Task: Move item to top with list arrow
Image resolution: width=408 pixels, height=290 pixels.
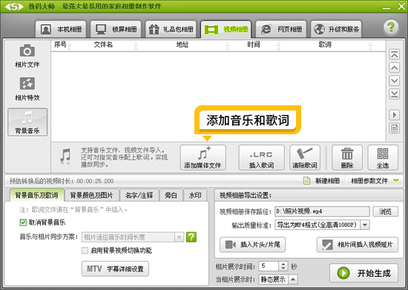Action: point(394,55)
